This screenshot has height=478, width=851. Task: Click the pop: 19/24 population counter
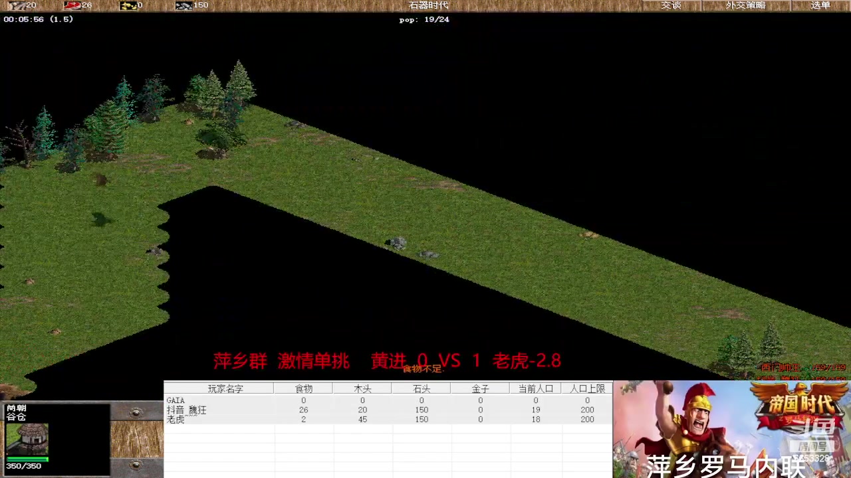click(424, 19)
